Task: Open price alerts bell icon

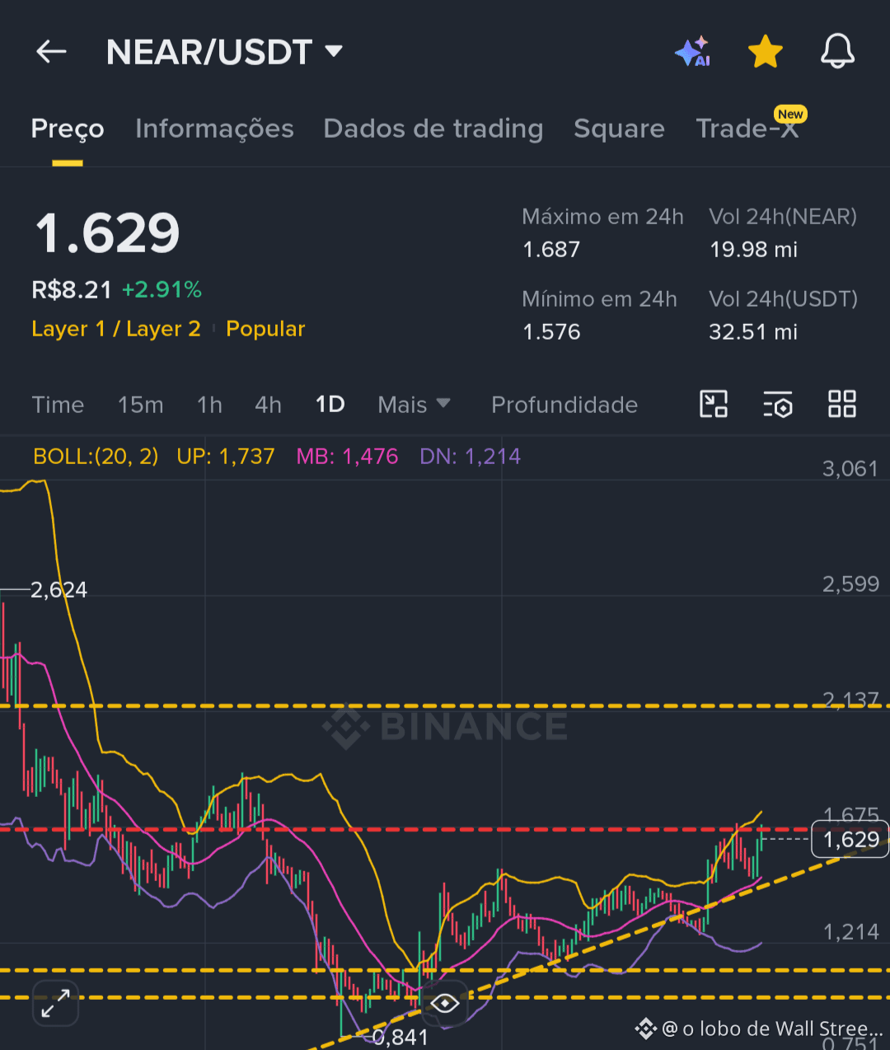Action: [837, 52]
